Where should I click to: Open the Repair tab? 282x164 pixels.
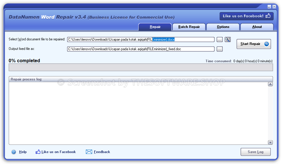click(155, 27)
